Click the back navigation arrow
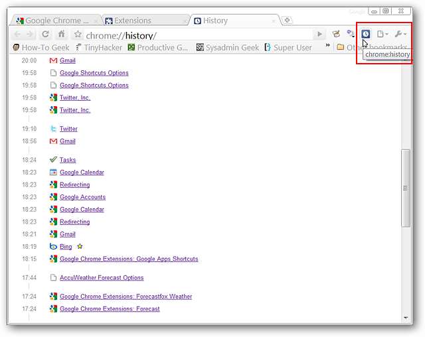425x337 pixels. click(18, 34)
